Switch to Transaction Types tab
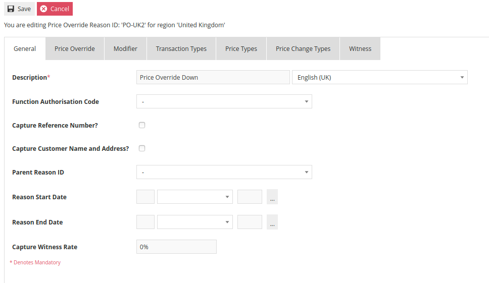Viewport: 489px width, 283px height. coord(181,49)
